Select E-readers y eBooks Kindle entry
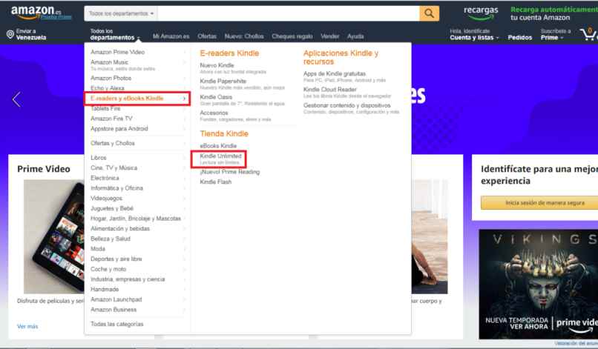598x349 pixels. [x=137, y=99]
